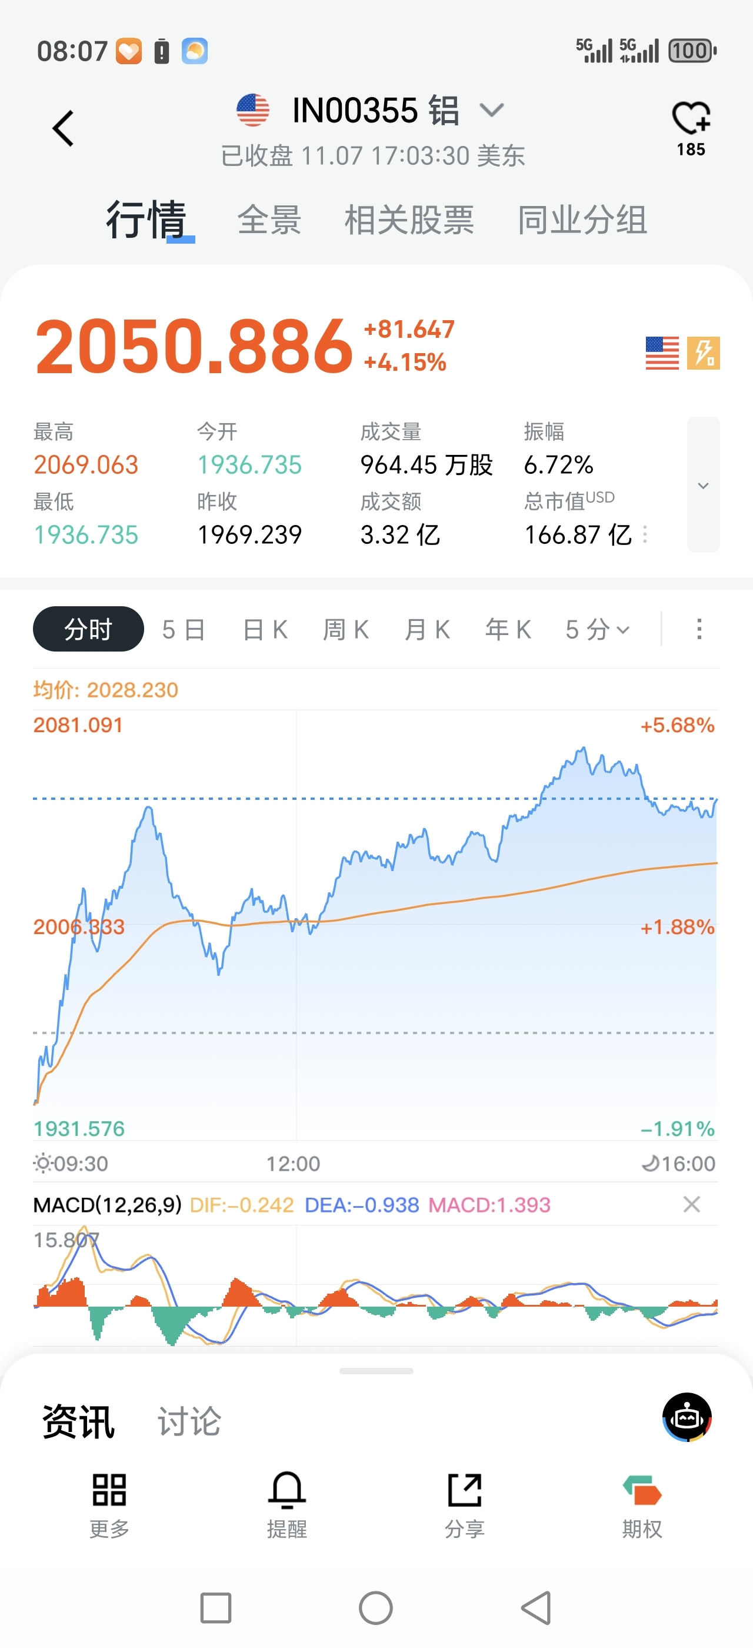Switch to the 全景 tab
The image size is (753, 1648).
(x=269, y=220)
